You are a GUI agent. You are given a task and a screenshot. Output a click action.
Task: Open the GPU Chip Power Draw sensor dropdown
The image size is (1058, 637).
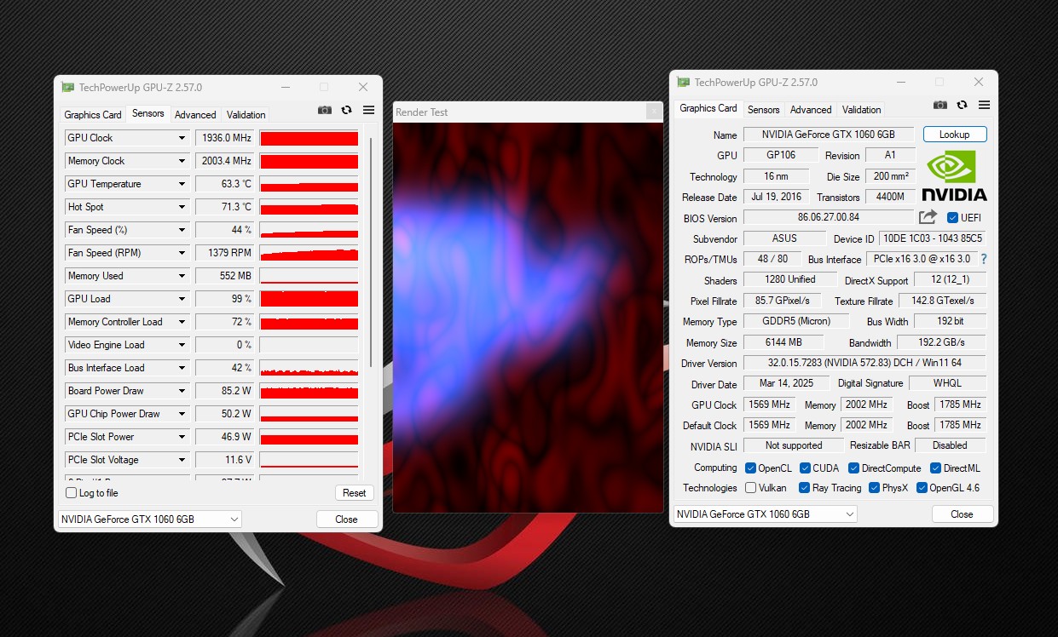(x=182, y=414)
